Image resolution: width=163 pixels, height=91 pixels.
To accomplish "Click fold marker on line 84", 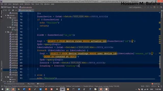I will click(28, 51).
